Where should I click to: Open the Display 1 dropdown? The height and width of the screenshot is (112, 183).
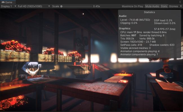(8, 6)
